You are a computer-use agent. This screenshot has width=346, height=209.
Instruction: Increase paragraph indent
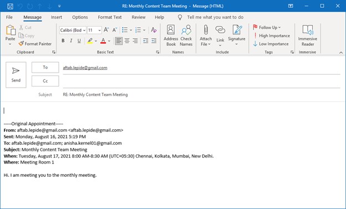click(154, 41)
